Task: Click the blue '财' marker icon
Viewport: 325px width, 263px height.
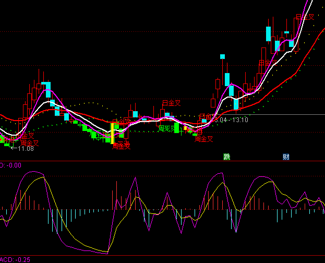Action: coord(286,157)
